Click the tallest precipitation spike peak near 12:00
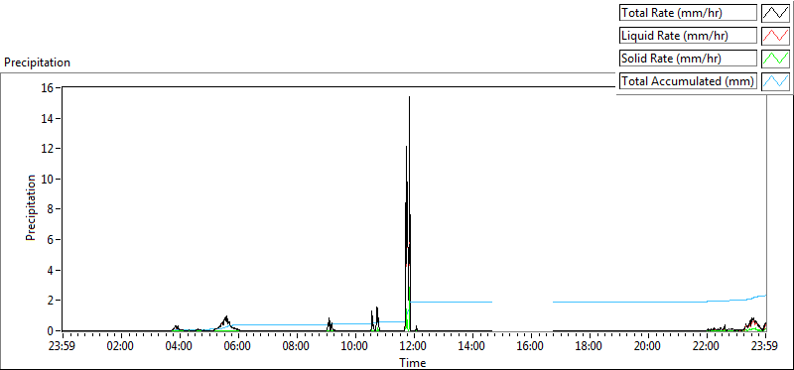This screenshot has height=370, width=794. click(x=409, y=97)
